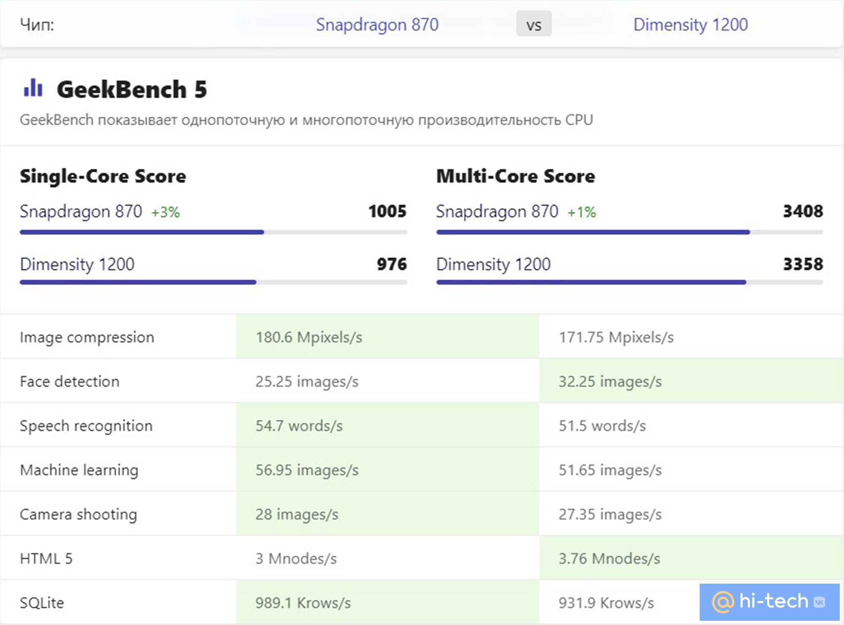Image resolution: width=844 pixels, height=625 pixels.
Task: Click the SQLite row label
Action: pos(42,603)
